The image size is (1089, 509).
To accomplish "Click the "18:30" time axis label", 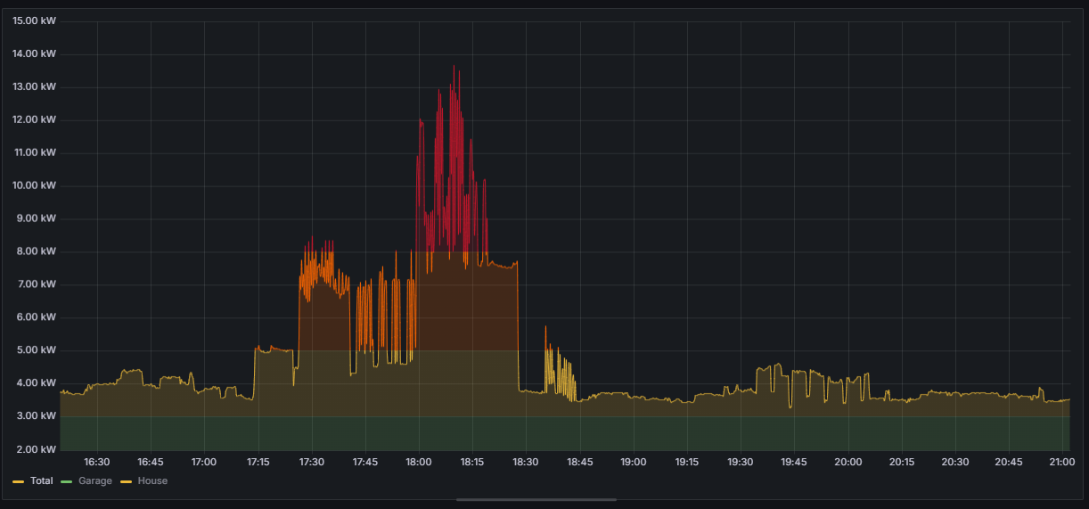I will coord(526,462).
